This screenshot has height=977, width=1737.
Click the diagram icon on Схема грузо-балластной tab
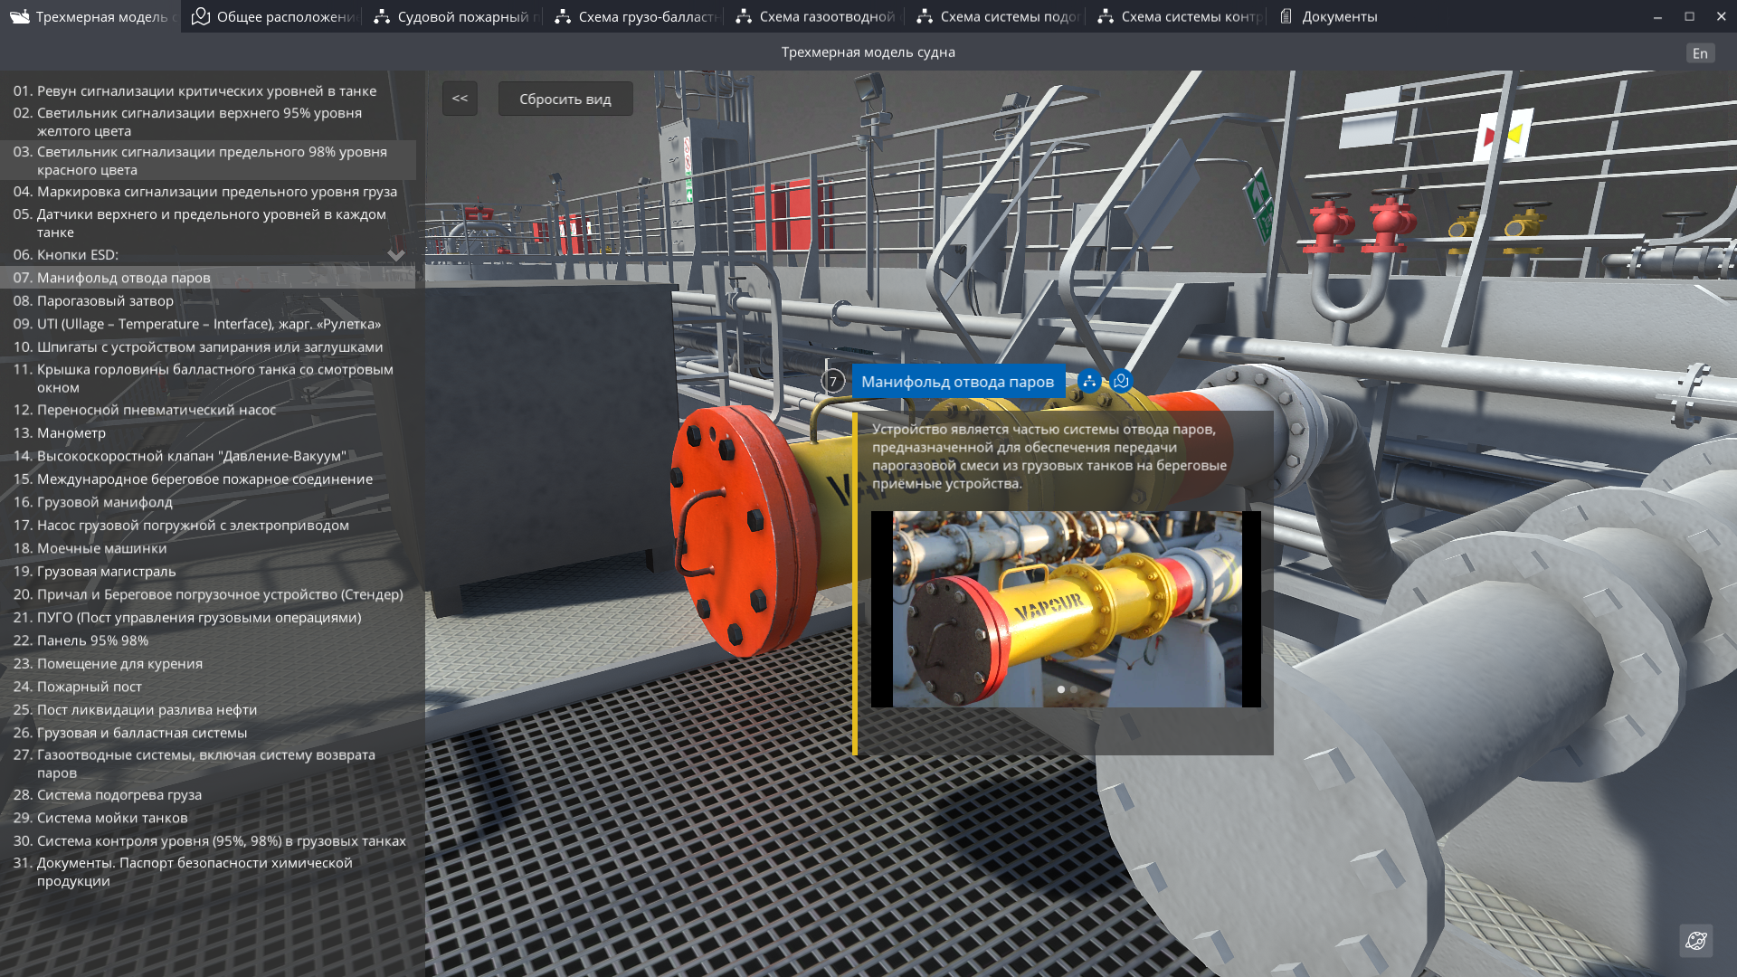click(x=563, y=16)
